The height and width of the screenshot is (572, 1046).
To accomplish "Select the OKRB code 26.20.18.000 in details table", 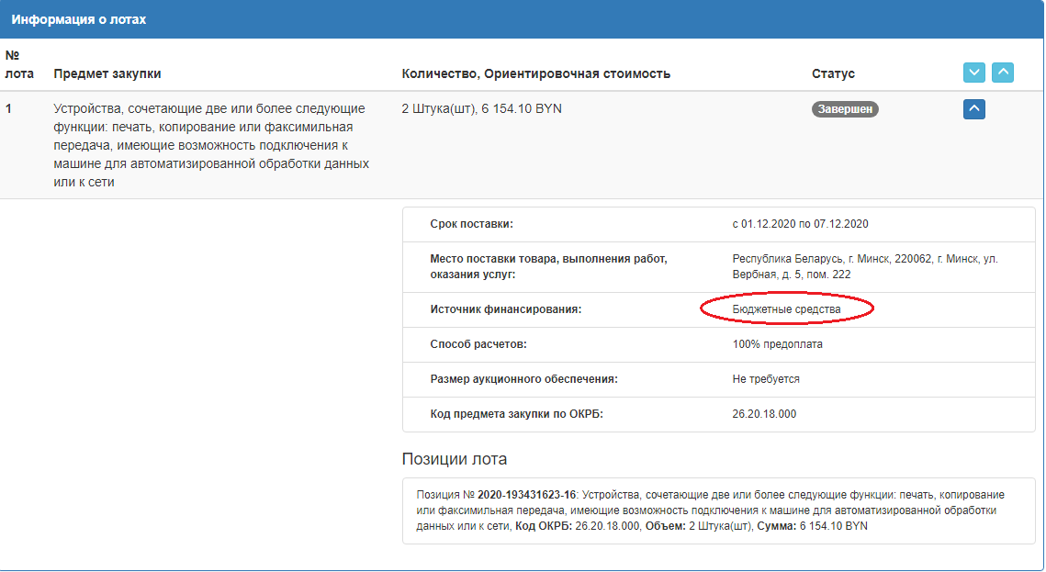I will click(764, 414).
